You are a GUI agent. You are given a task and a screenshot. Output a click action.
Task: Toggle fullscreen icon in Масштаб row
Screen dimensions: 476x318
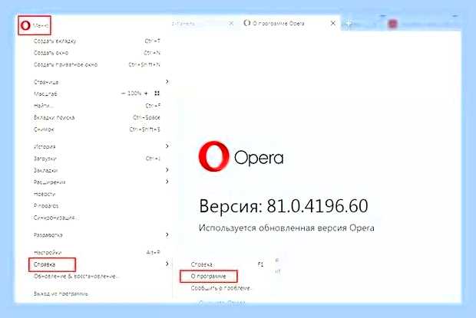(x=157, y=93)
